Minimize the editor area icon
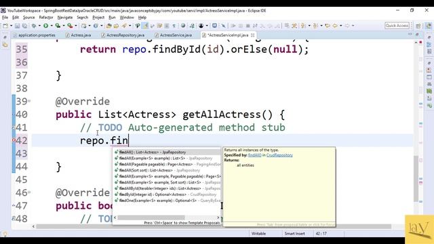Image resolution: width=434 pixels, height=244 pixels. [x=410, y=35]
